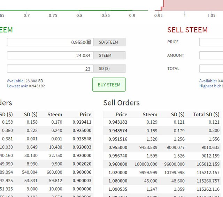Image resolution: width=223 pixels, height=197 pixels.
Task: Click the Sell Orders heading
Action: (122, 103)
